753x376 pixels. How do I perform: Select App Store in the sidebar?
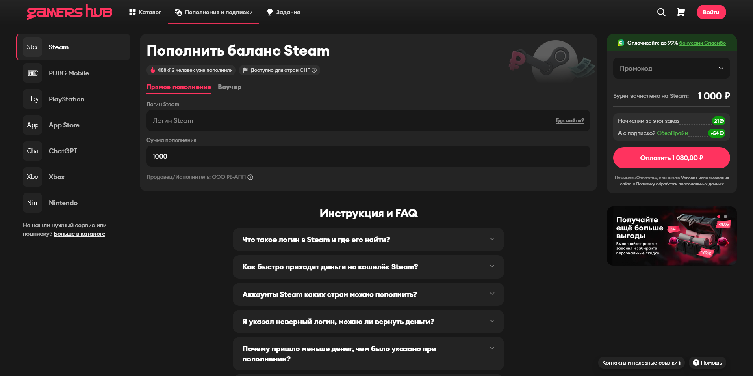point(73,125)
